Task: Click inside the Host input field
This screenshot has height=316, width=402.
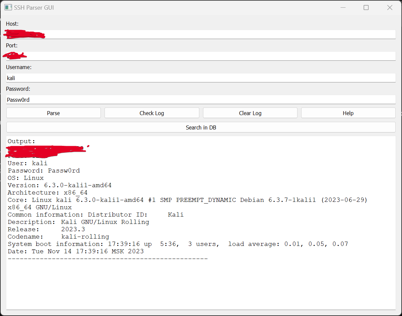Action: pyautogui.click(x=200, y=34)
